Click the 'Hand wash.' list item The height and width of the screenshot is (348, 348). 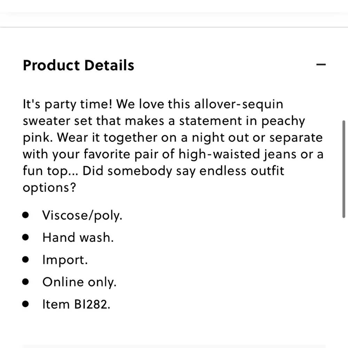(x=78, y=238)
